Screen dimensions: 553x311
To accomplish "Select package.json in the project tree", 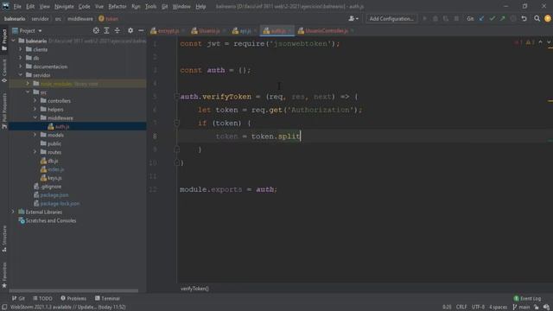I will tap(54, 195).
